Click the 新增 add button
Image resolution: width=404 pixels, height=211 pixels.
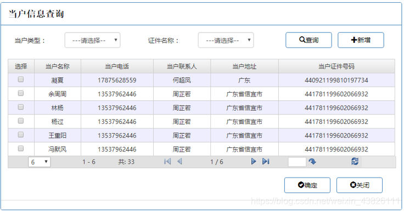pos(361,40)
